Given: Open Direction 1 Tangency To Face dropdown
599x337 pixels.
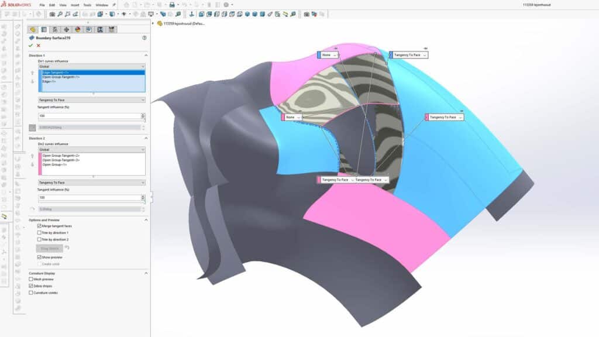Looking at the screenshot, I should coord(92,100).
